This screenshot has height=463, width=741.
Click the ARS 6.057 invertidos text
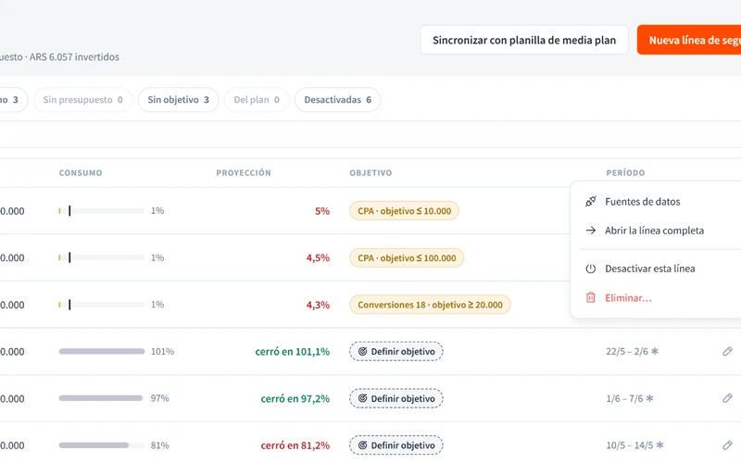(x=74, y=56)
